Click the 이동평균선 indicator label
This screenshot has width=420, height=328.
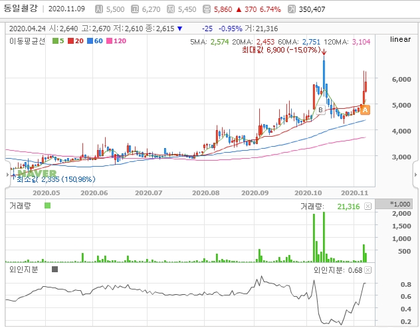pyautogui.click(x=27, y=41)
